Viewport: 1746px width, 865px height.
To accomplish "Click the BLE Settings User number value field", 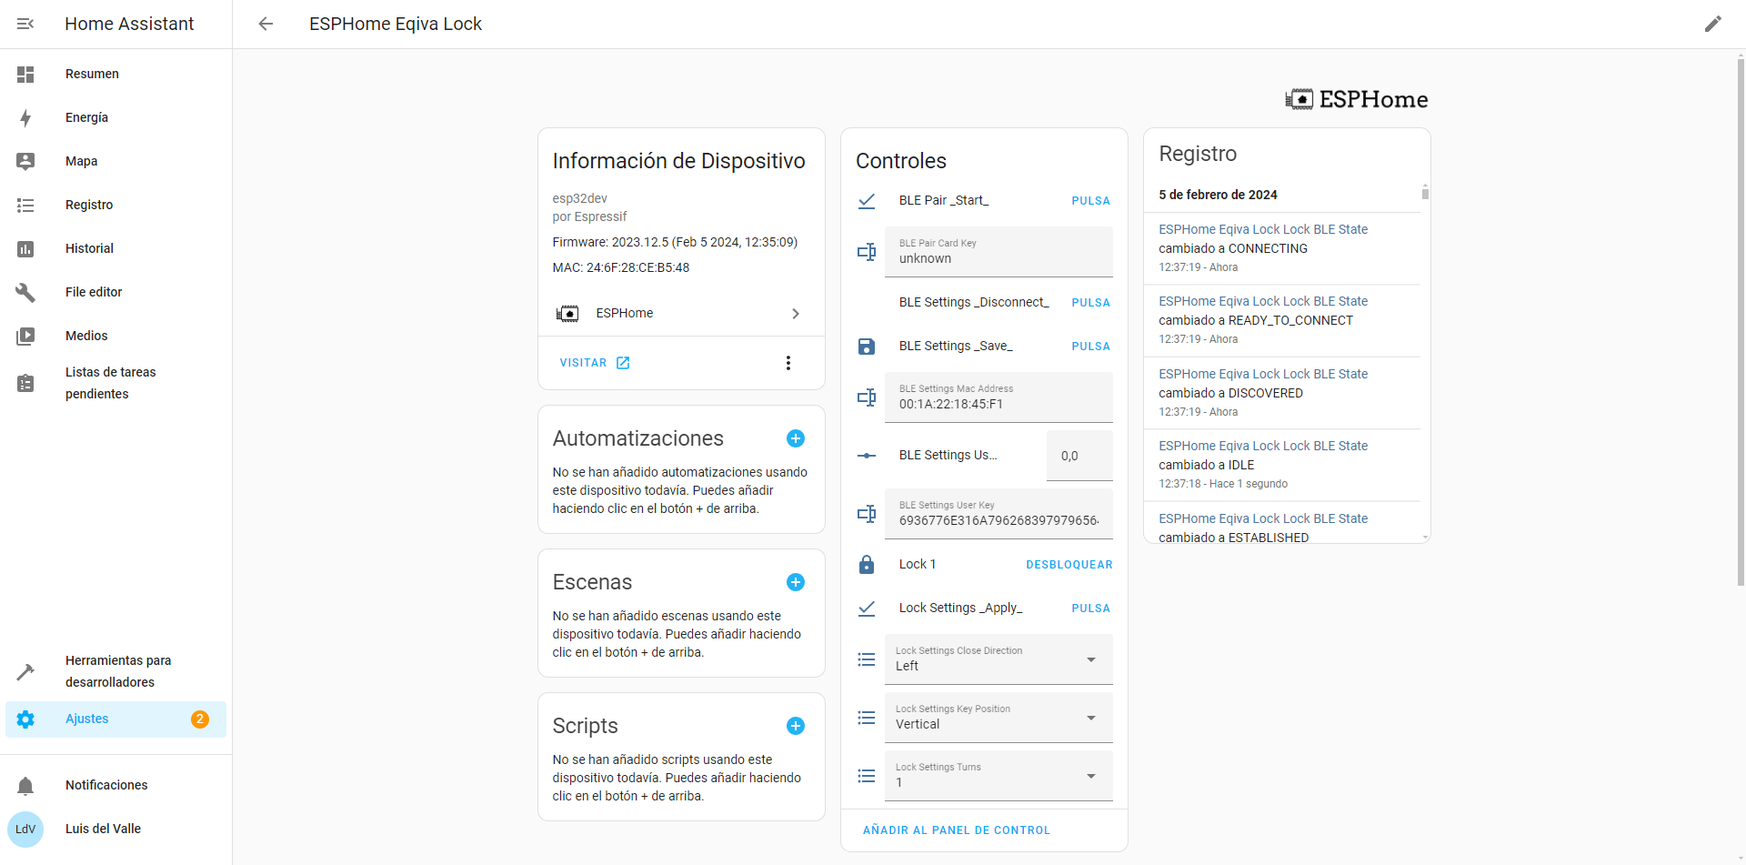I will pos(1079,456).
